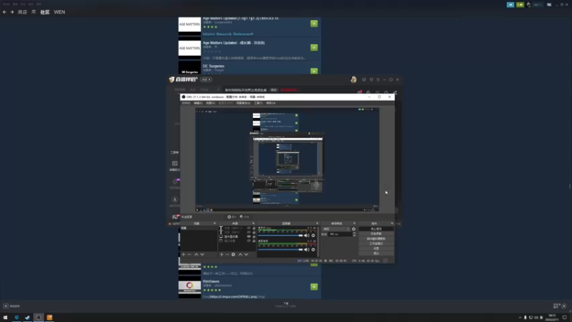Subscribe to Age Matters 汉化版 with green plus
Viewport: 572px width, 322px height.
point(314,47)
